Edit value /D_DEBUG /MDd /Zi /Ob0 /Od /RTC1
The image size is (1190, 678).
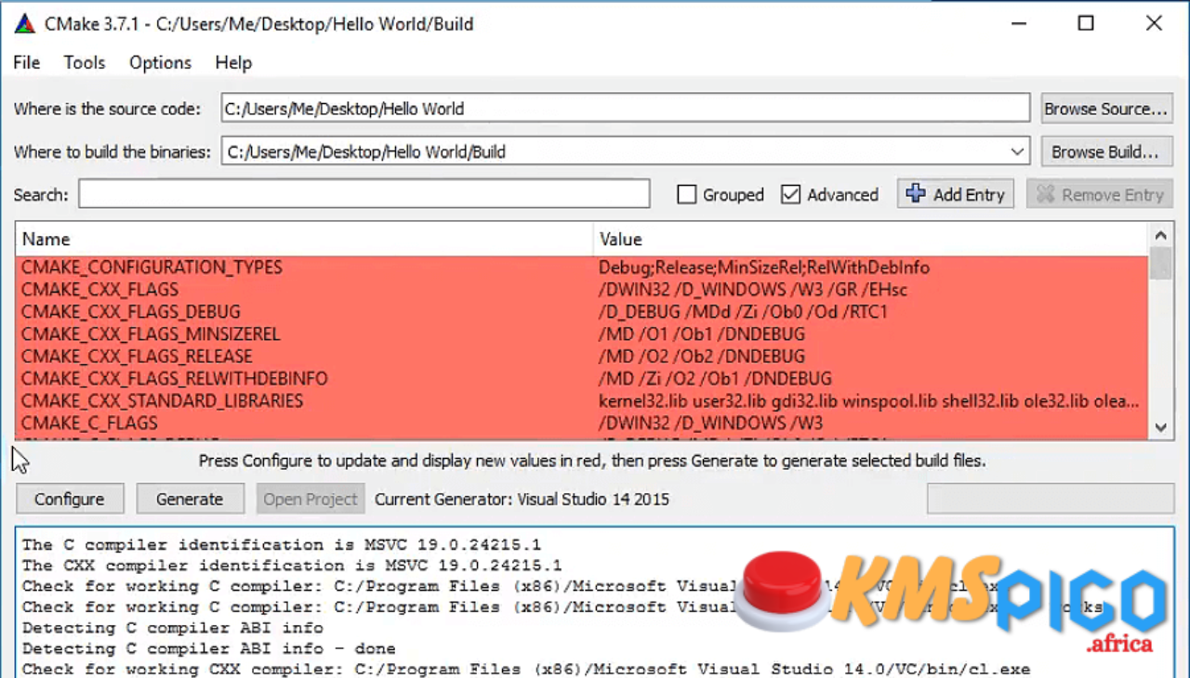pos(743,312)
